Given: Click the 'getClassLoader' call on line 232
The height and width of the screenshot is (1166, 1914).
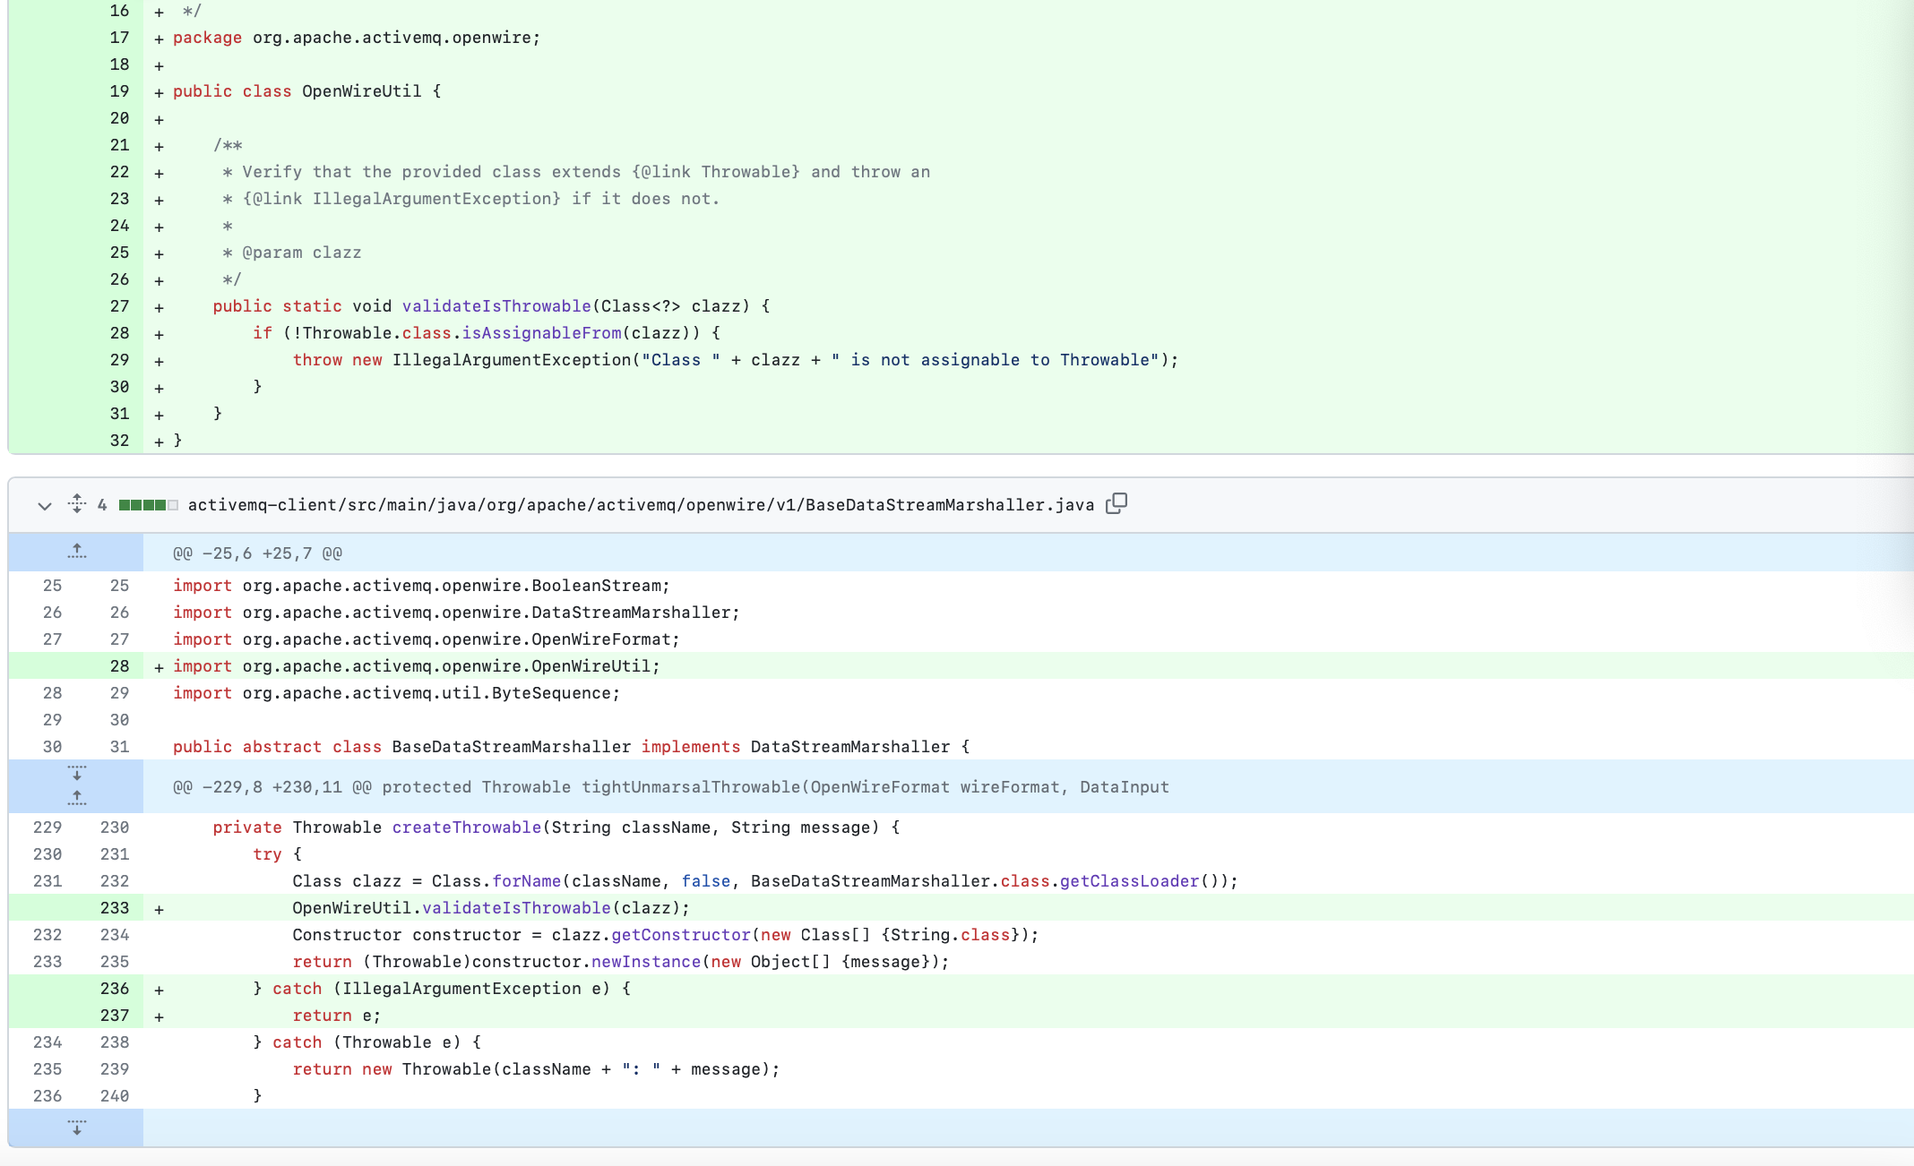Looking at the screenshot, I should click(1129, 881).
